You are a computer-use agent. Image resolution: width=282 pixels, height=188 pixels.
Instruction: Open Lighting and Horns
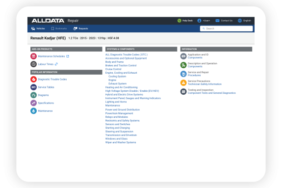tap(116, 102)
